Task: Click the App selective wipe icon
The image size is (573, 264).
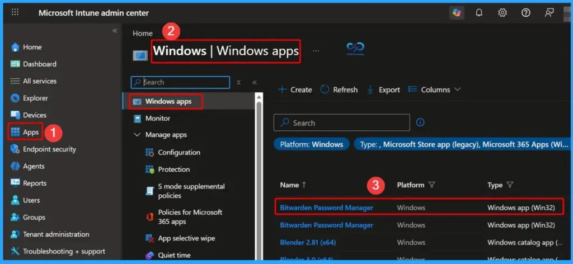Action: pos(149,238)
